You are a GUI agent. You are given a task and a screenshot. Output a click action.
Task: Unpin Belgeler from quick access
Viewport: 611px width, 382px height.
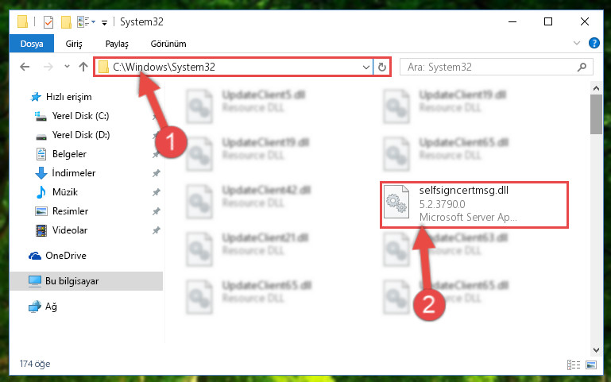(156, 155)
